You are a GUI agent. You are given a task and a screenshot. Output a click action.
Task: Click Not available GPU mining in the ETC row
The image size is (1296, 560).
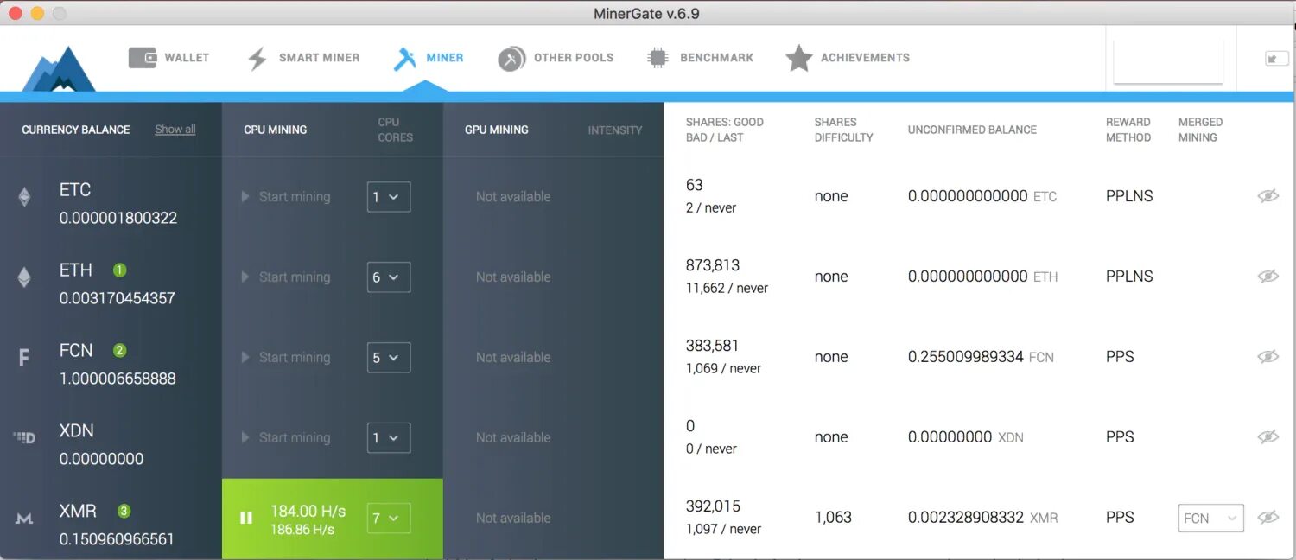[513, 197]
